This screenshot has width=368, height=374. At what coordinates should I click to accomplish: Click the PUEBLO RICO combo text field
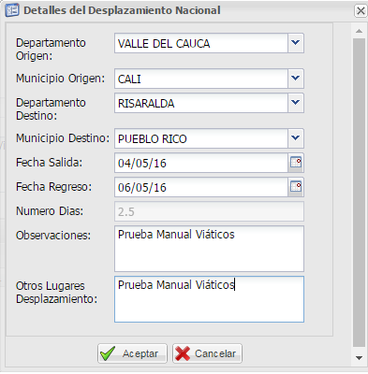point(201,138)
